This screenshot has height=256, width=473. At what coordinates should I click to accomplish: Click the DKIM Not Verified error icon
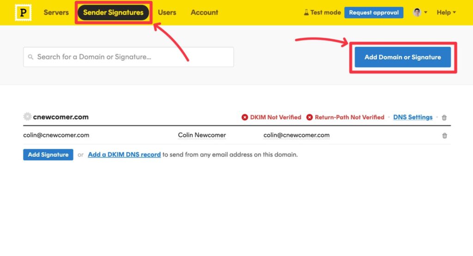(x=245, y=117)
